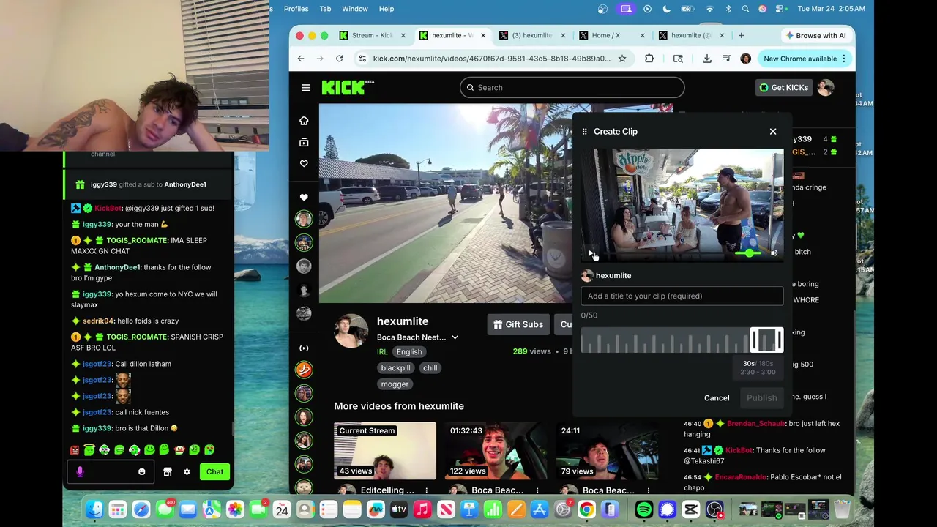Open Browse icon in Kick sidebar

pos(304,142)
